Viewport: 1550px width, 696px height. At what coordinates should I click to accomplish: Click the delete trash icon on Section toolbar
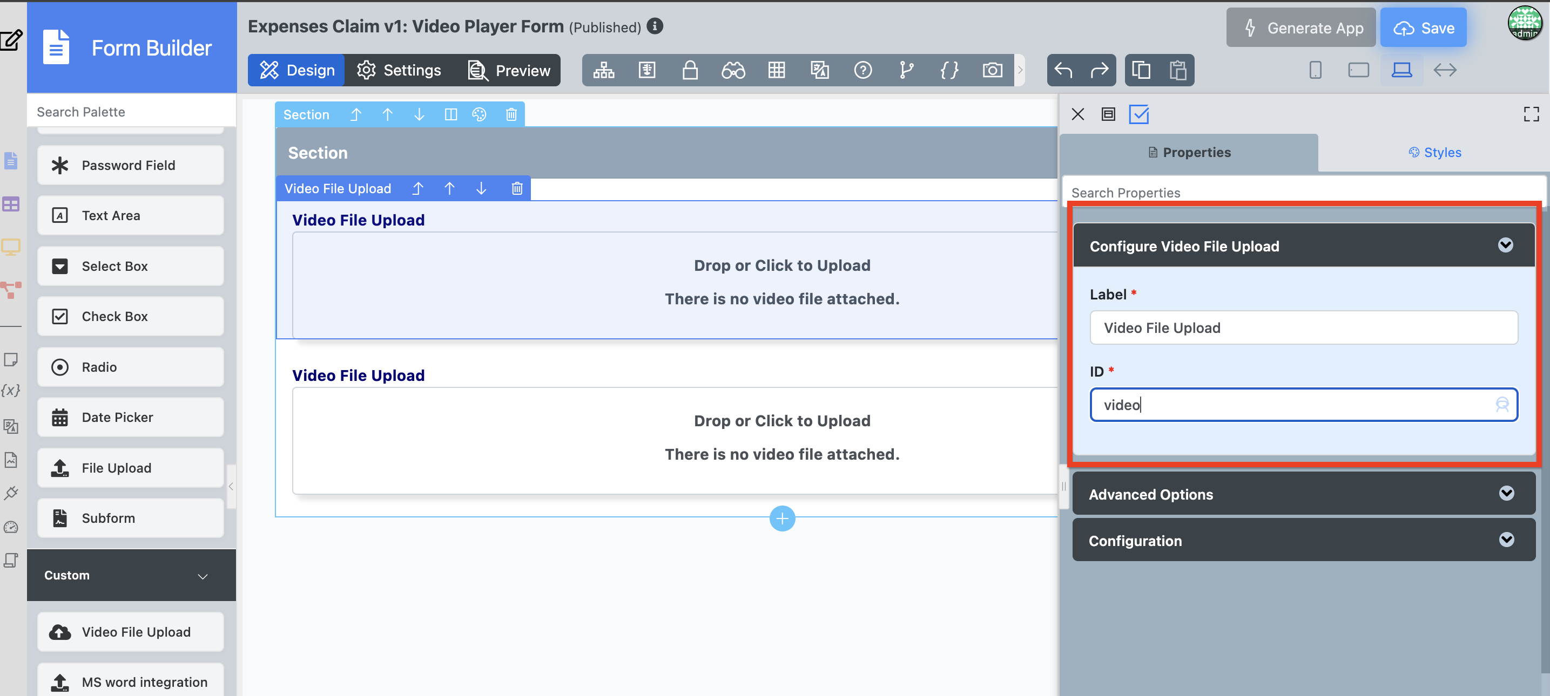coord(511,114)
